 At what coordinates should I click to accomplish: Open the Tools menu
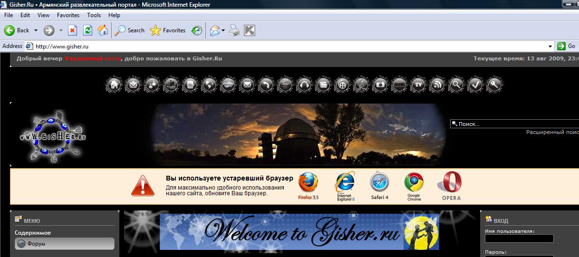[x=94, y=15]
